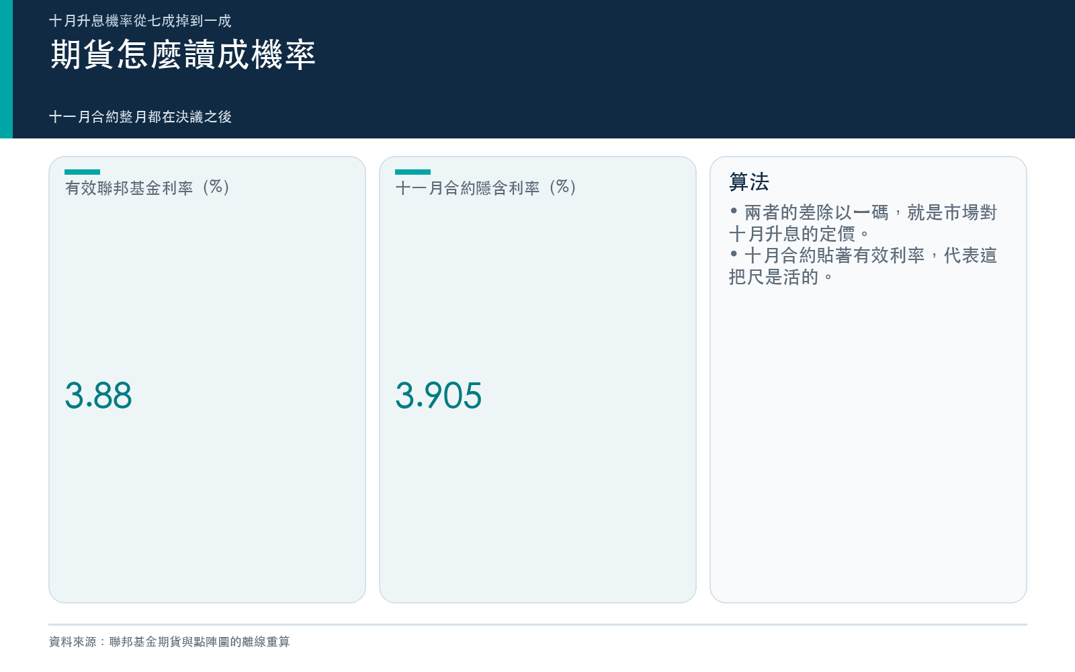
Task: Select the value 3.905
Action: pyautogui.click(x=438, y=395)
